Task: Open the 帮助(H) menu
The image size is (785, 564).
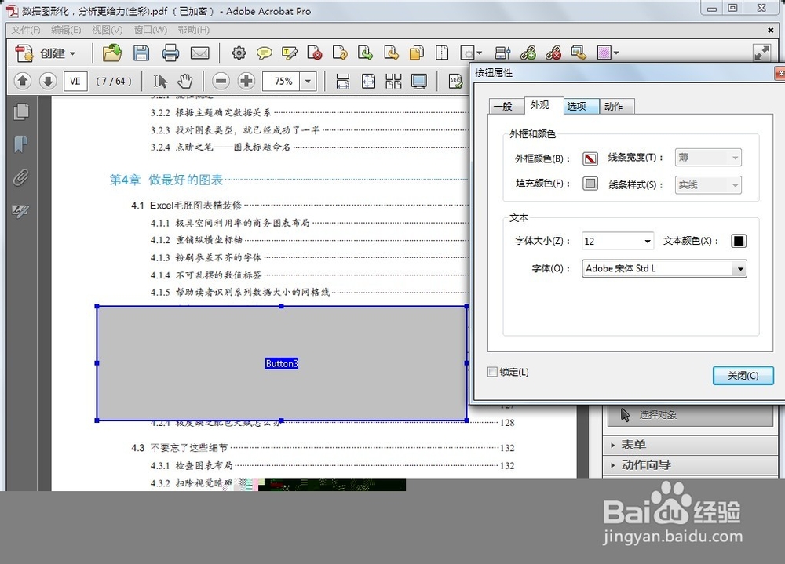Action: (x=194, y=30)
